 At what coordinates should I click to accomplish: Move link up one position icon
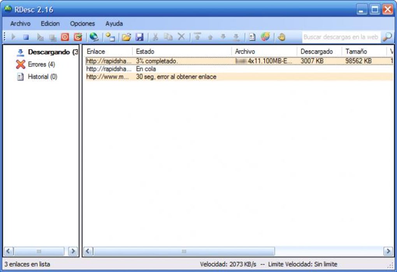point(210,37)
